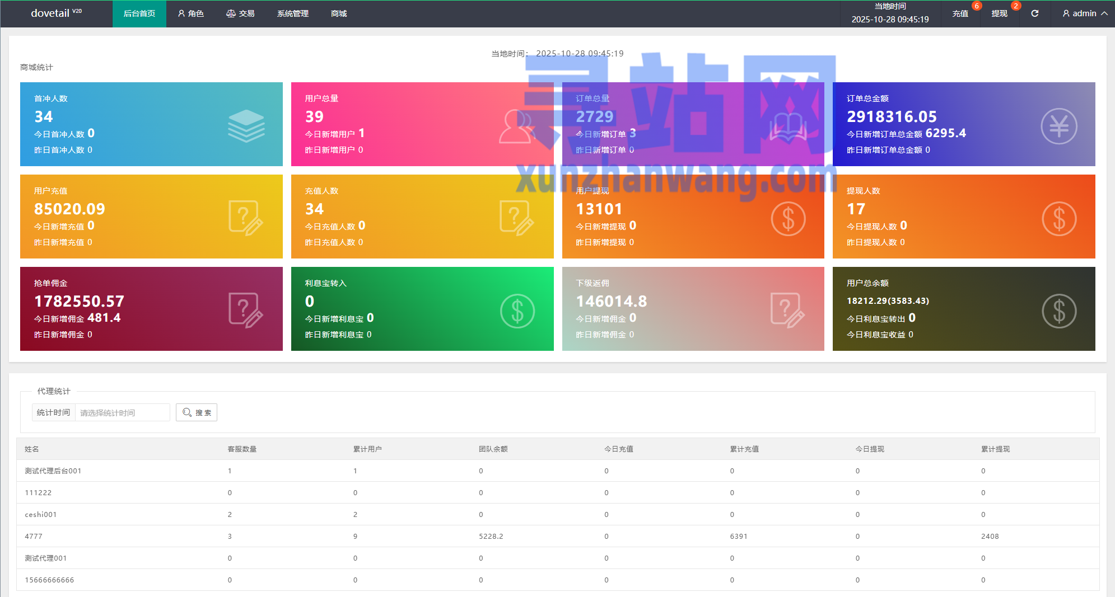The height and width of the screenshot is (597, 1115).
Task: Open the 角色 menu
Action: 190,13
